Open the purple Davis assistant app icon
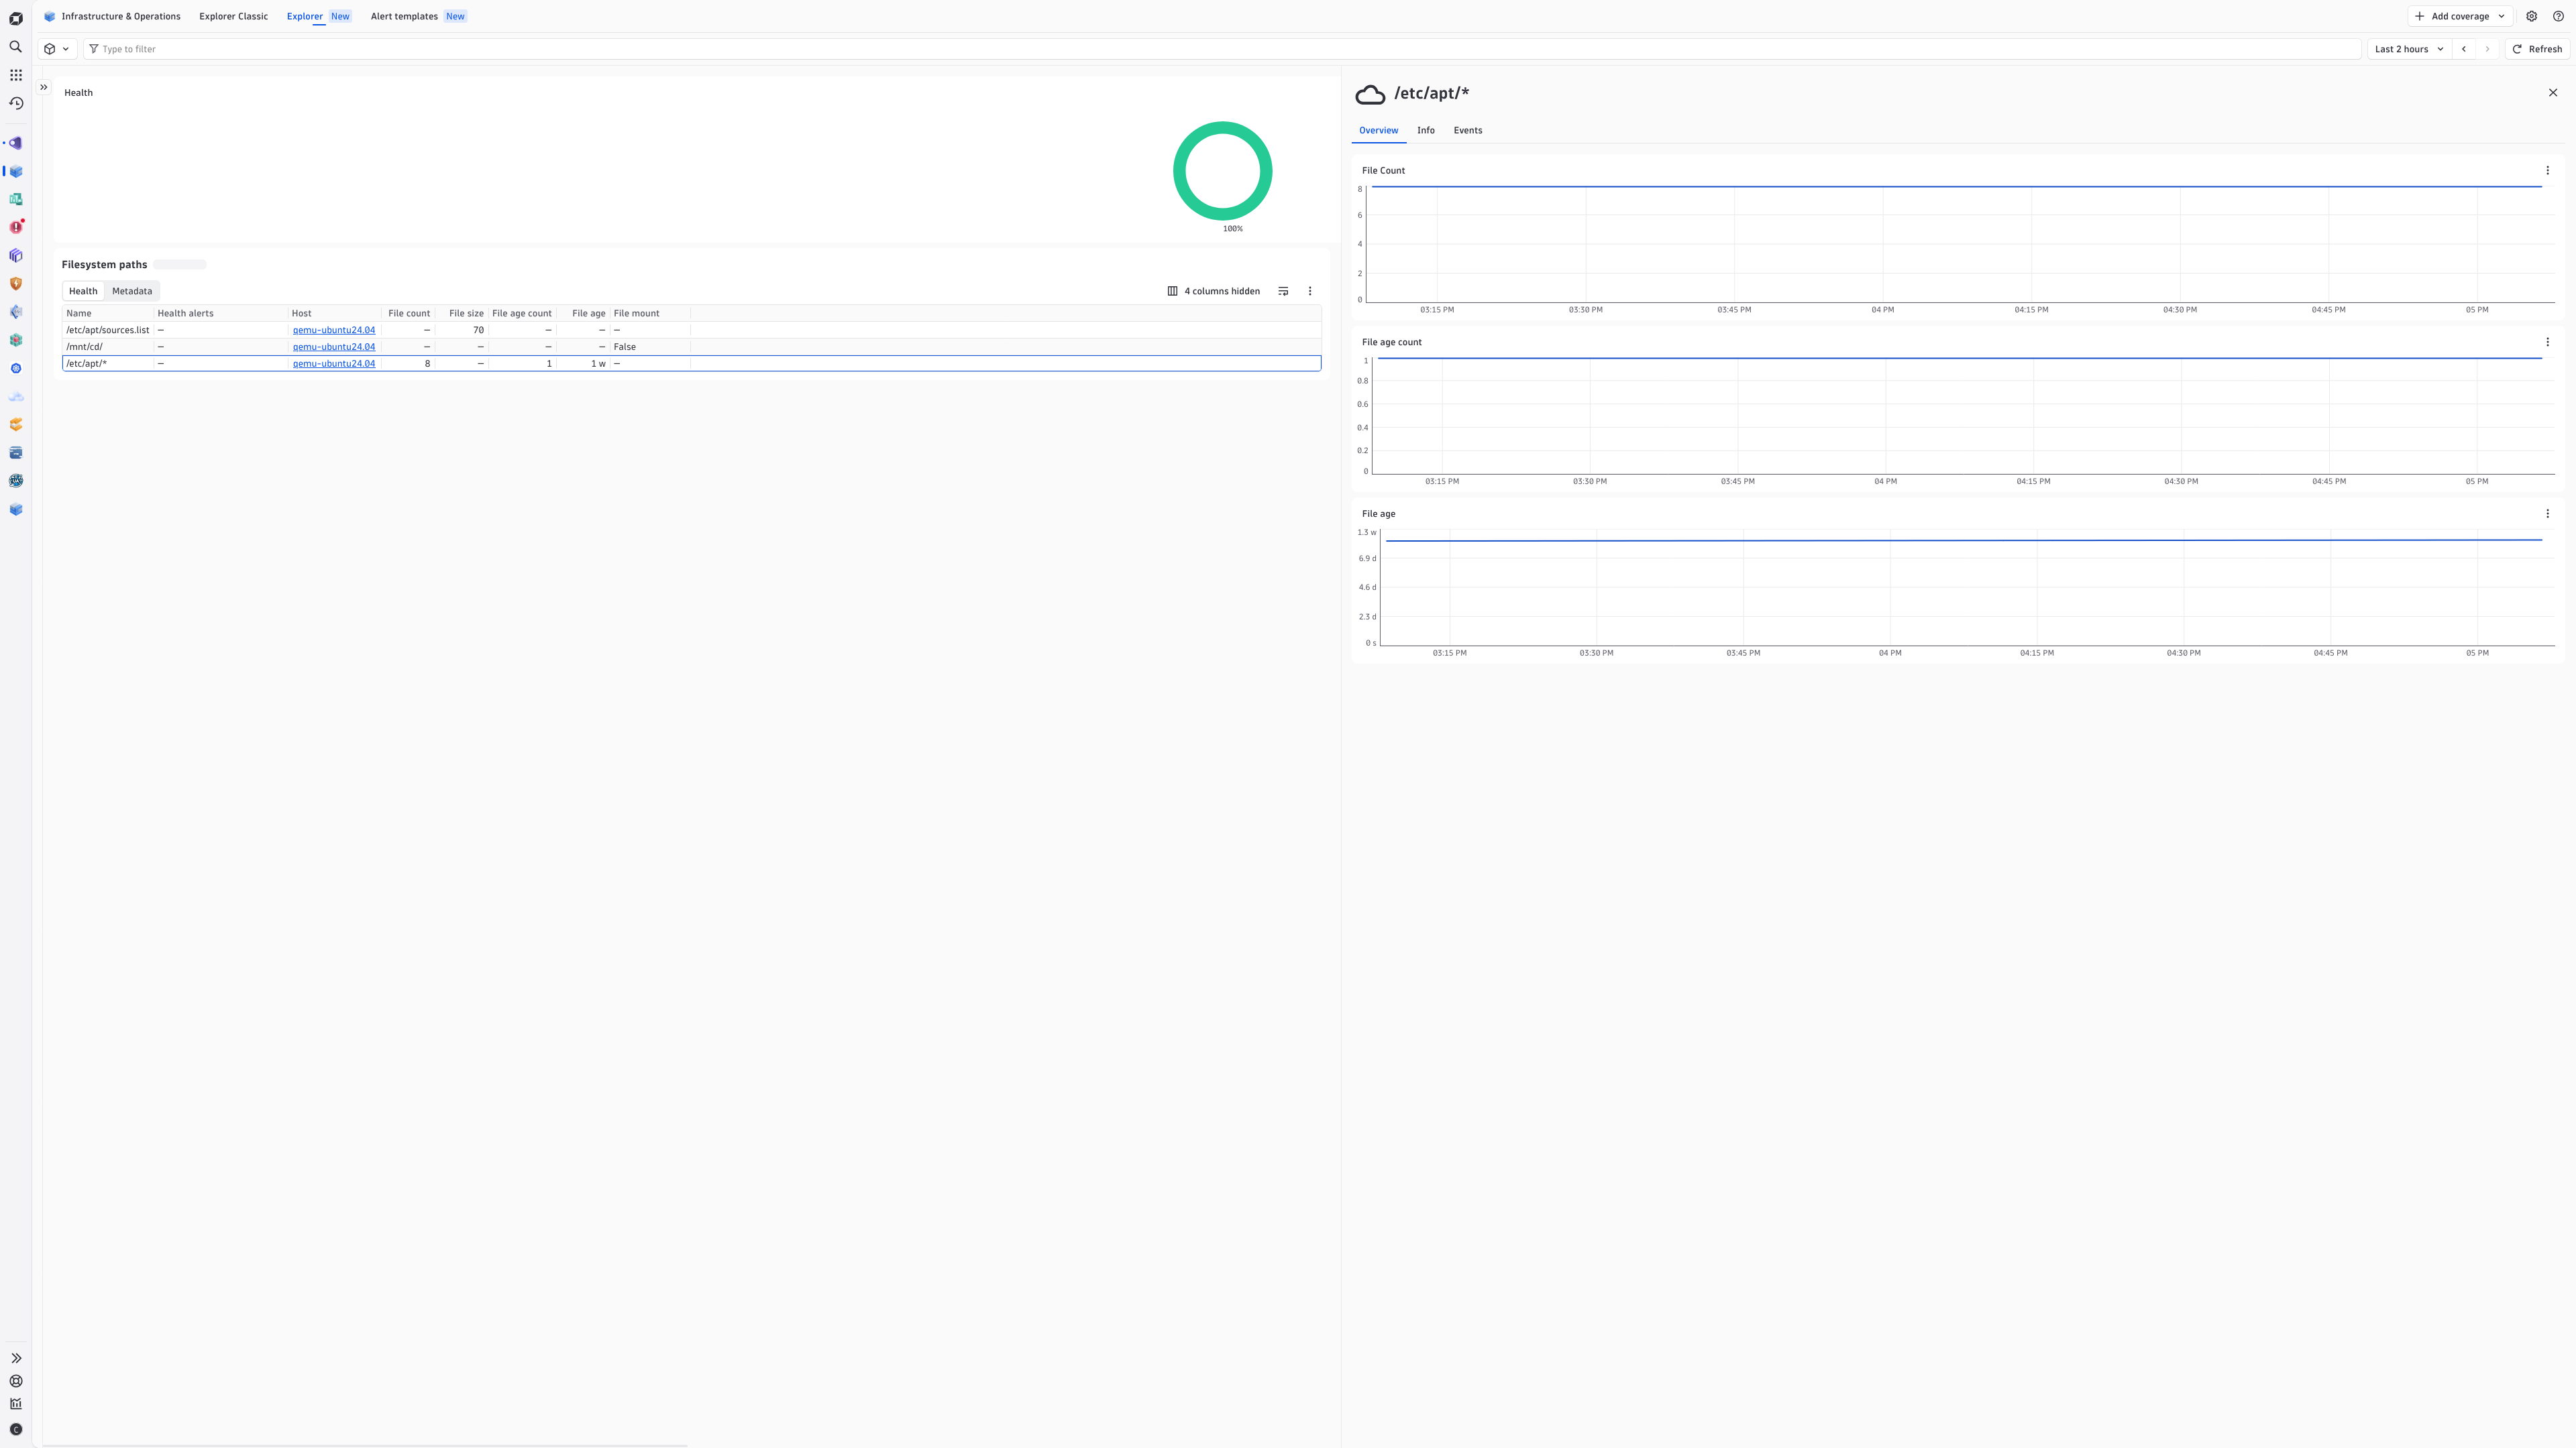Viewport: 2576px width, 1448px height. (x=16, y=143)
